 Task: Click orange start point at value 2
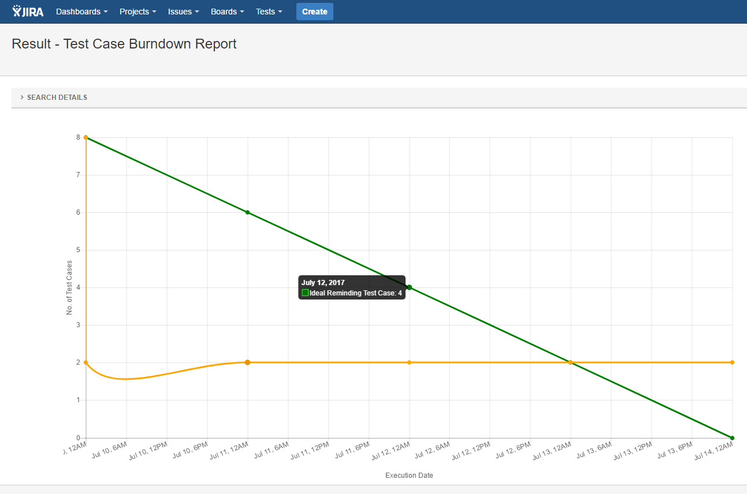86,362
